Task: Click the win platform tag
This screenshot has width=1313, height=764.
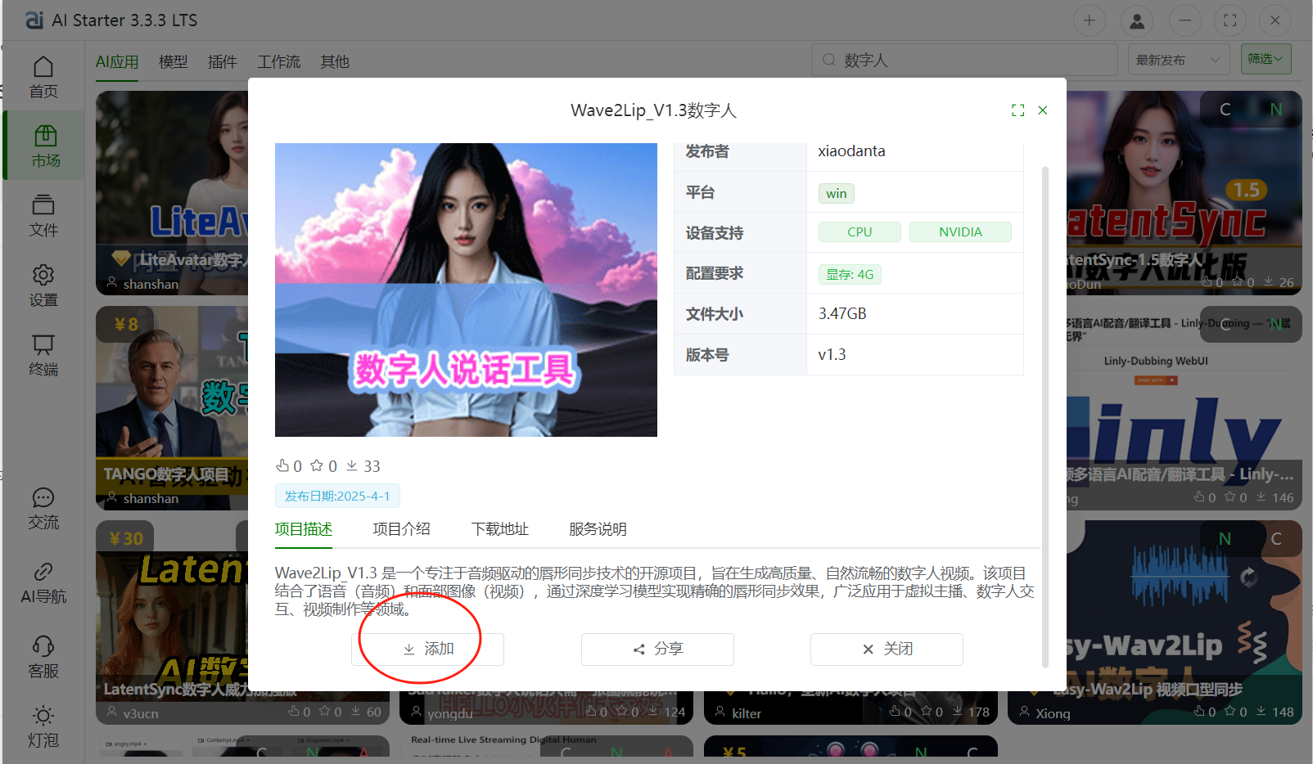Action: pos(837,193)
